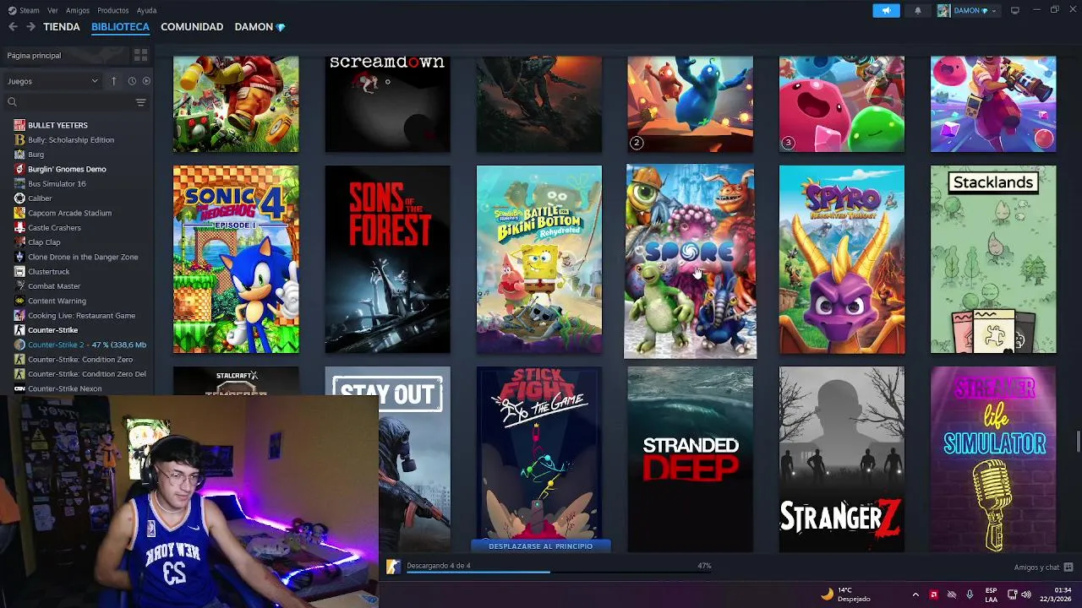Click the AMD red tray icon
The height and width of the screenshot is (608, 1082).
pyautogui.click(x=933, y=594)
